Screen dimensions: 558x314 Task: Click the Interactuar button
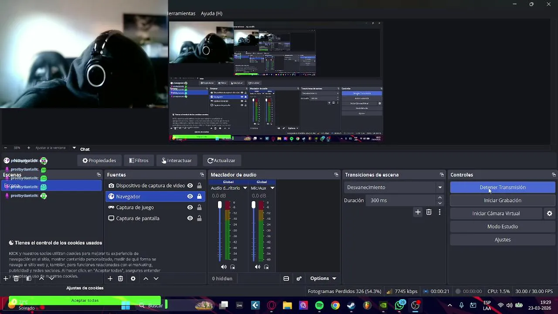pos(177,160)
